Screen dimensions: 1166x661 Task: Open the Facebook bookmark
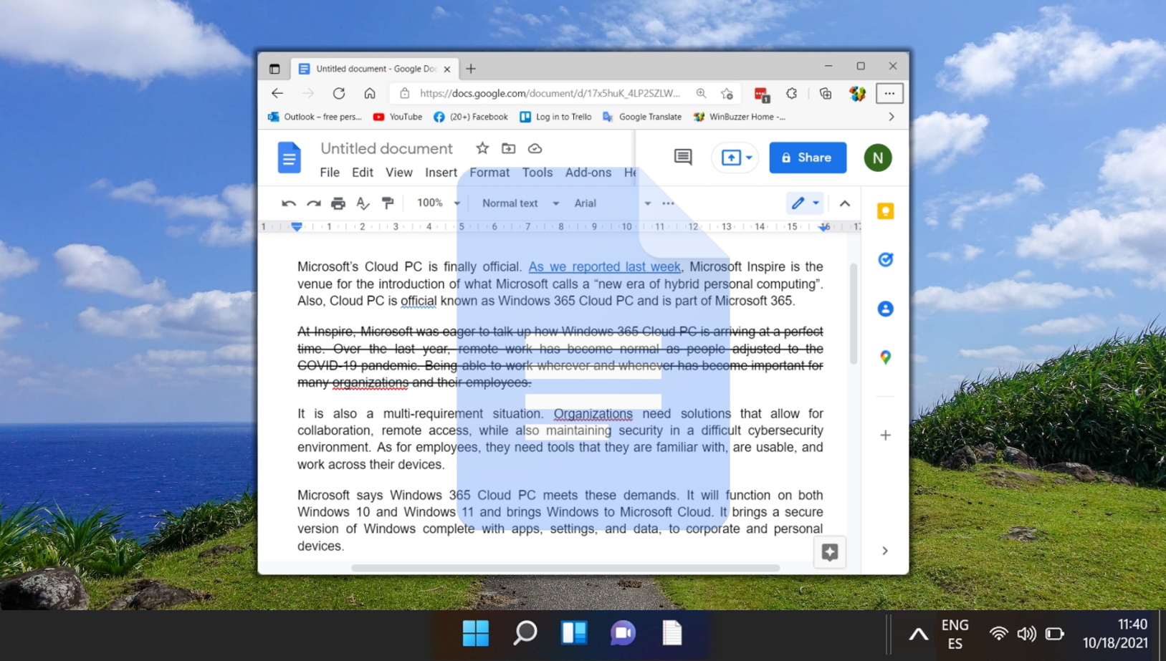point(471,117)
